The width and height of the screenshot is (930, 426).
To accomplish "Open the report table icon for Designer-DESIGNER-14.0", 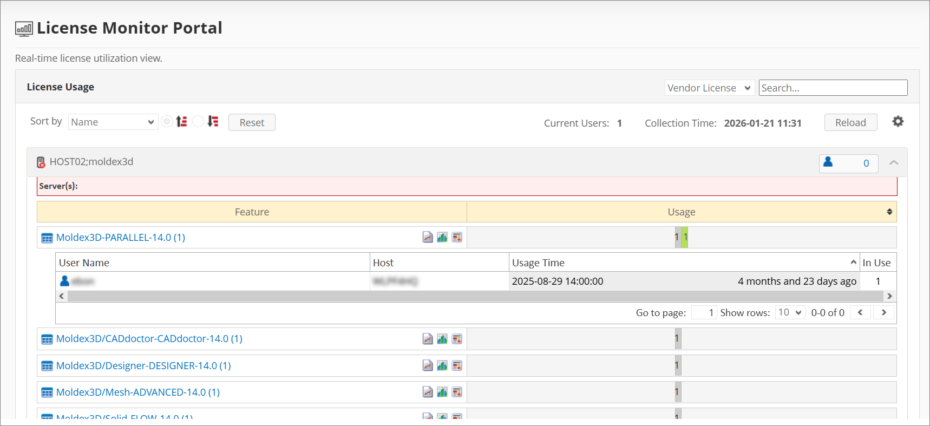I will (x=457, y=365).
